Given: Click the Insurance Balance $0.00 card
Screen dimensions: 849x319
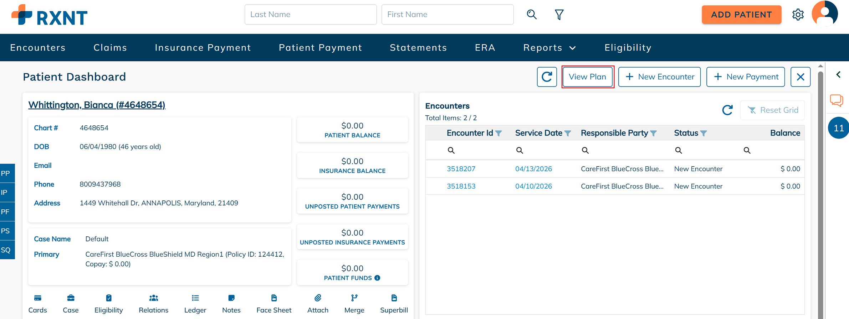Looking at the screenshot, I should [x=352, y=166].
